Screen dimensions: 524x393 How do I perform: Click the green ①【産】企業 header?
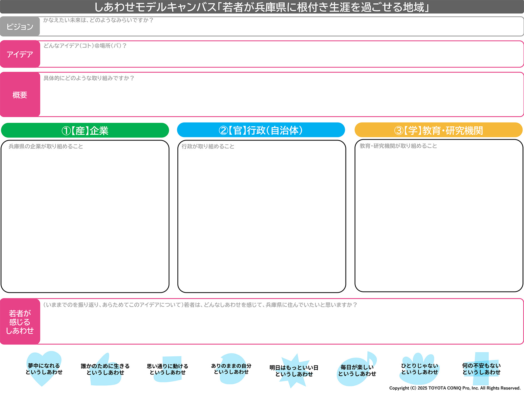[85, 130]
